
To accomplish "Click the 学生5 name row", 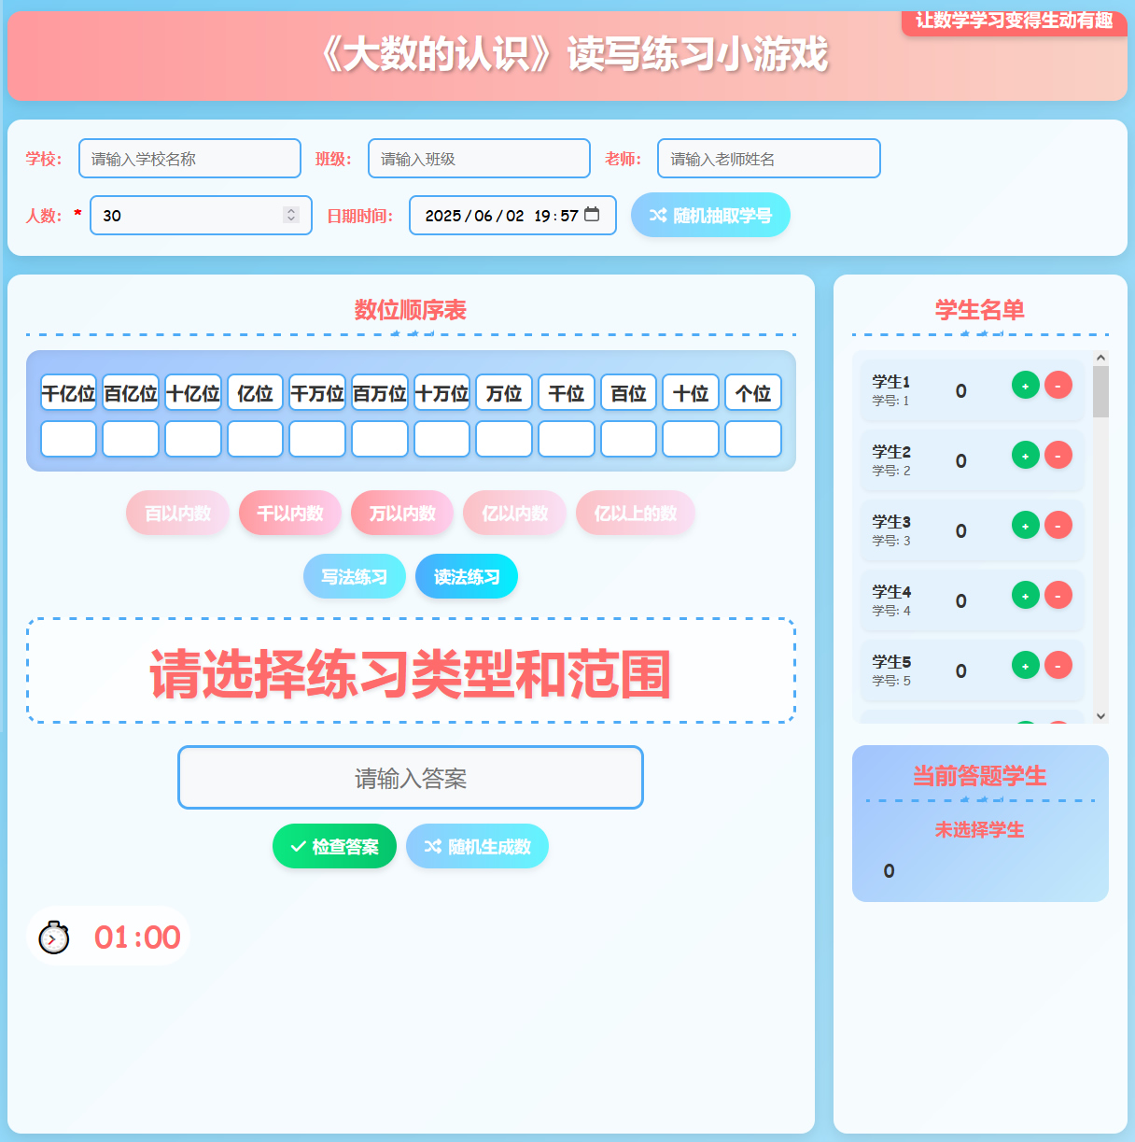I will coord(973,670).
